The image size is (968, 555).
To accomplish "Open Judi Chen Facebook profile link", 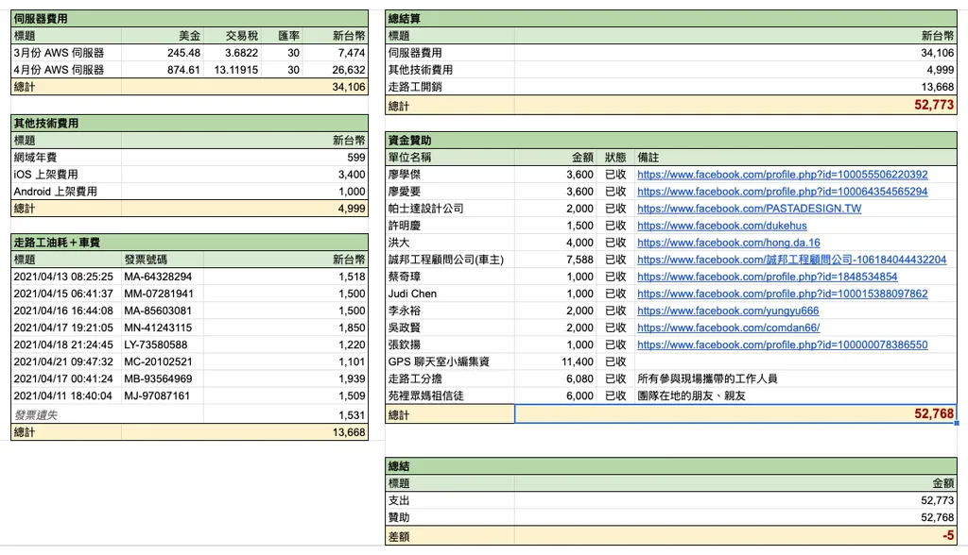I will coord(782,294).
